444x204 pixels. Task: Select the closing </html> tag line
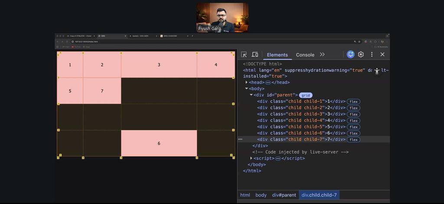tap(252, 171)
